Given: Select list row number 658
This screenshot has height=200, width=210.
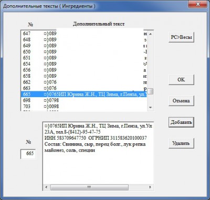Looking at the screenshot, I should click(84, 76).
